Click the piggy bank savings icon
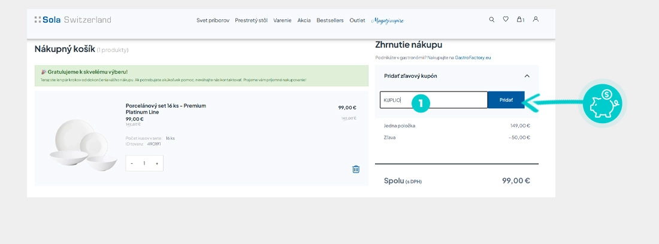659x244 pixels. click(602, 103)
